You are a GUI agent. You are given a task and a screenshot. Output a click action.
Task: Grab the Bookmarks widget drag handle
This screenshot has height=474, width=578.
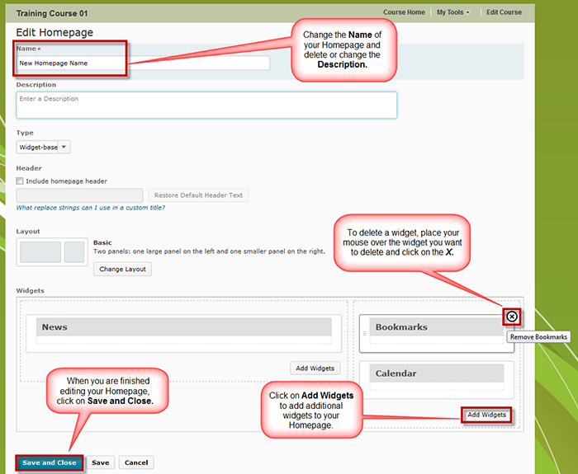pos(363,333)
